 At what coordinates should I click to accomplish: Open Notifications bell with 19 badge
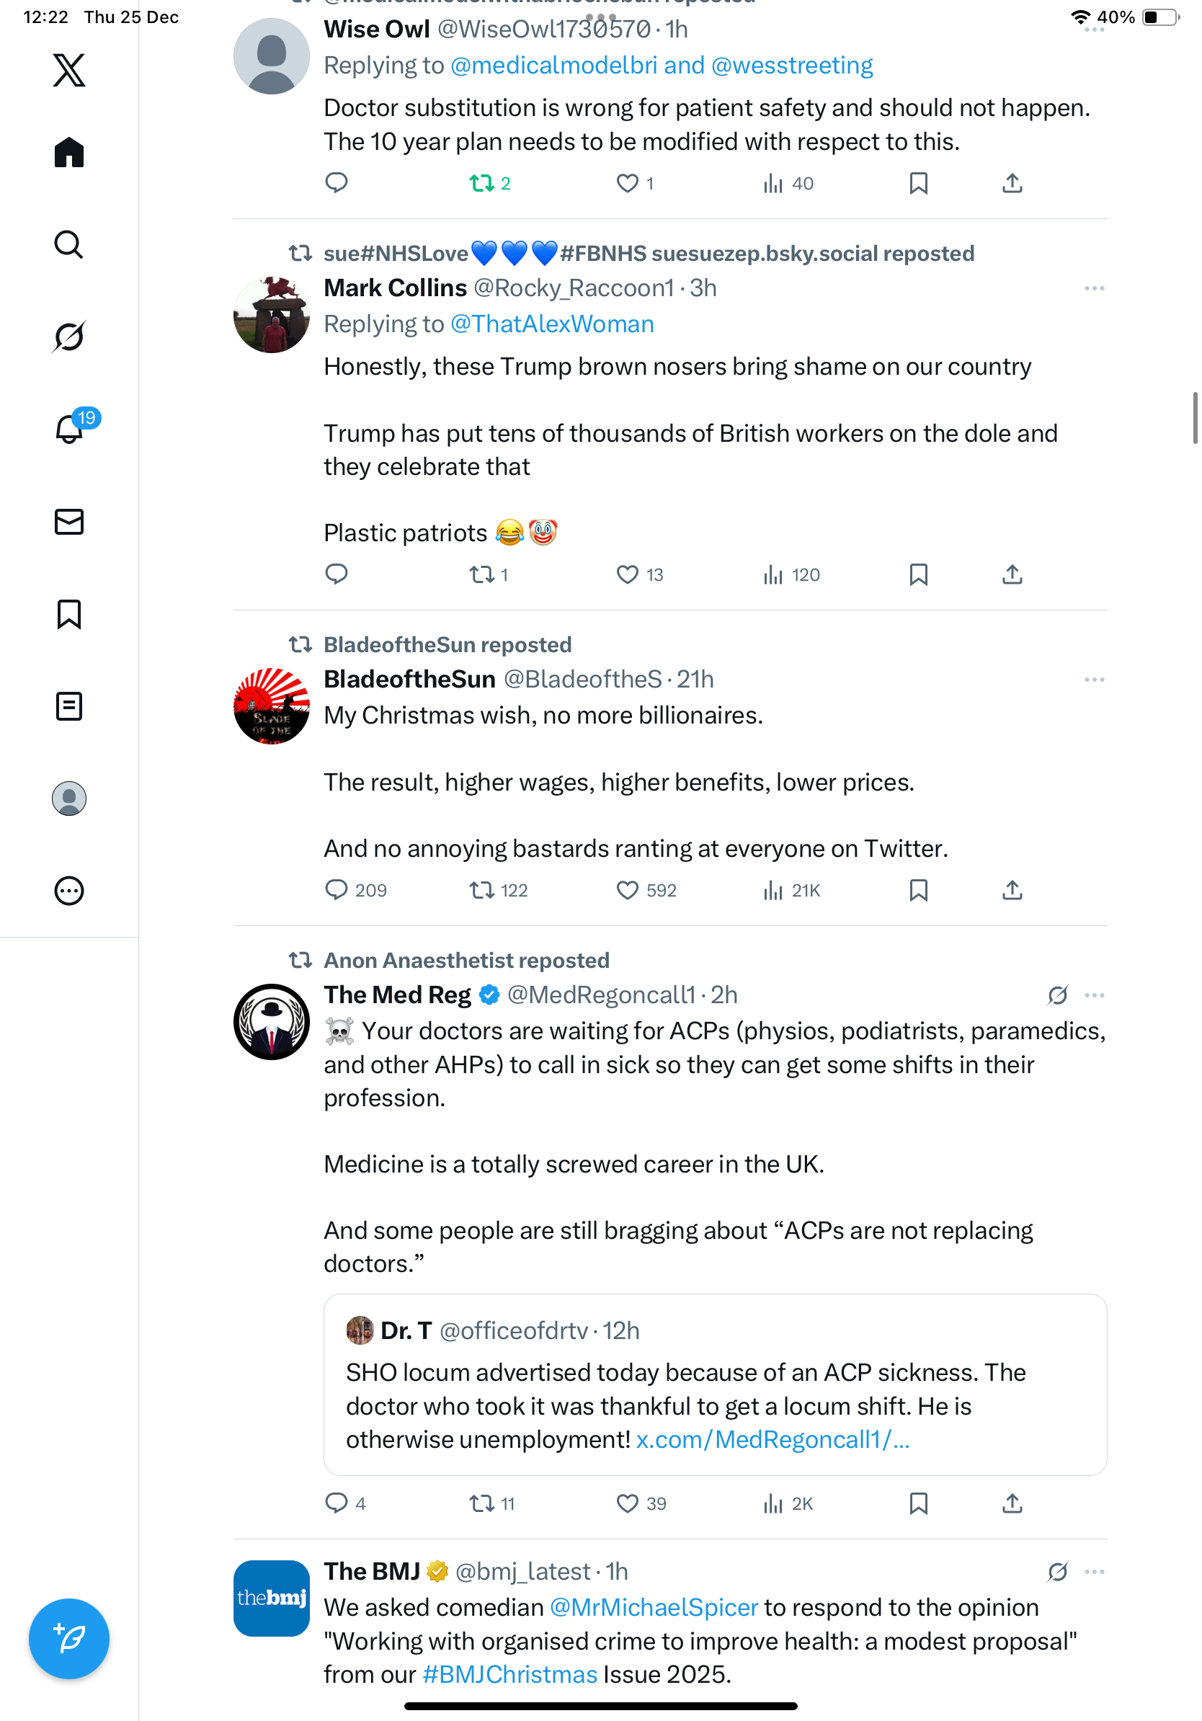(x=69, y=429)
